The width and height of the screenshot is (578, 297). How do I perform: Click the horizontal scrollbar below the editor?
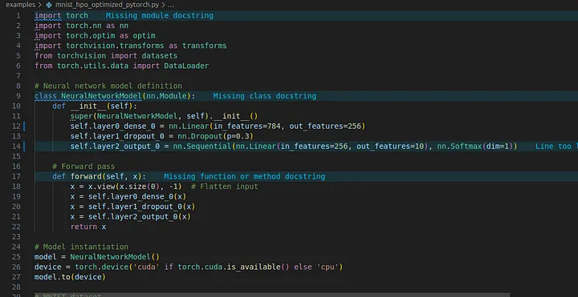[x=272, y=295]
